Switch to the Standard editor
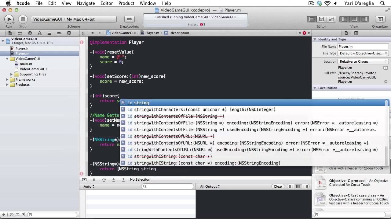 [x=312, y=19]
